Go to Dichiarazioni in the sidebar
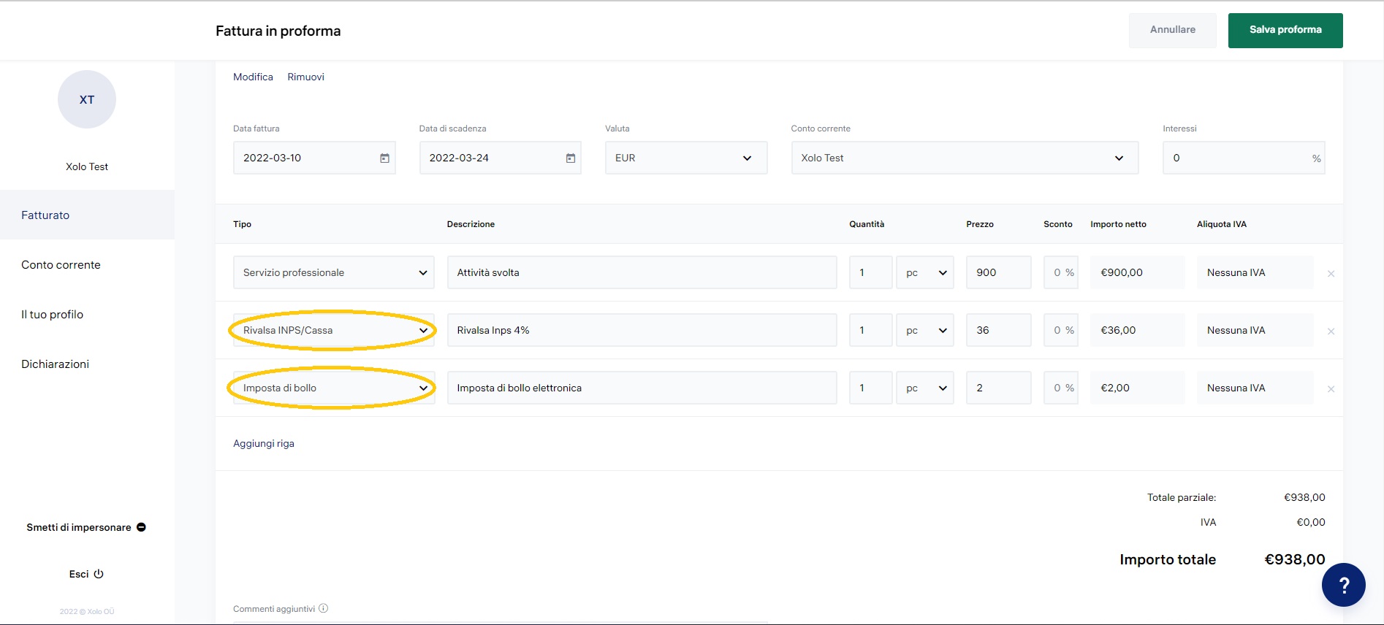The height and width of the screenshot is (625, 1384). [x=56, y=364]
